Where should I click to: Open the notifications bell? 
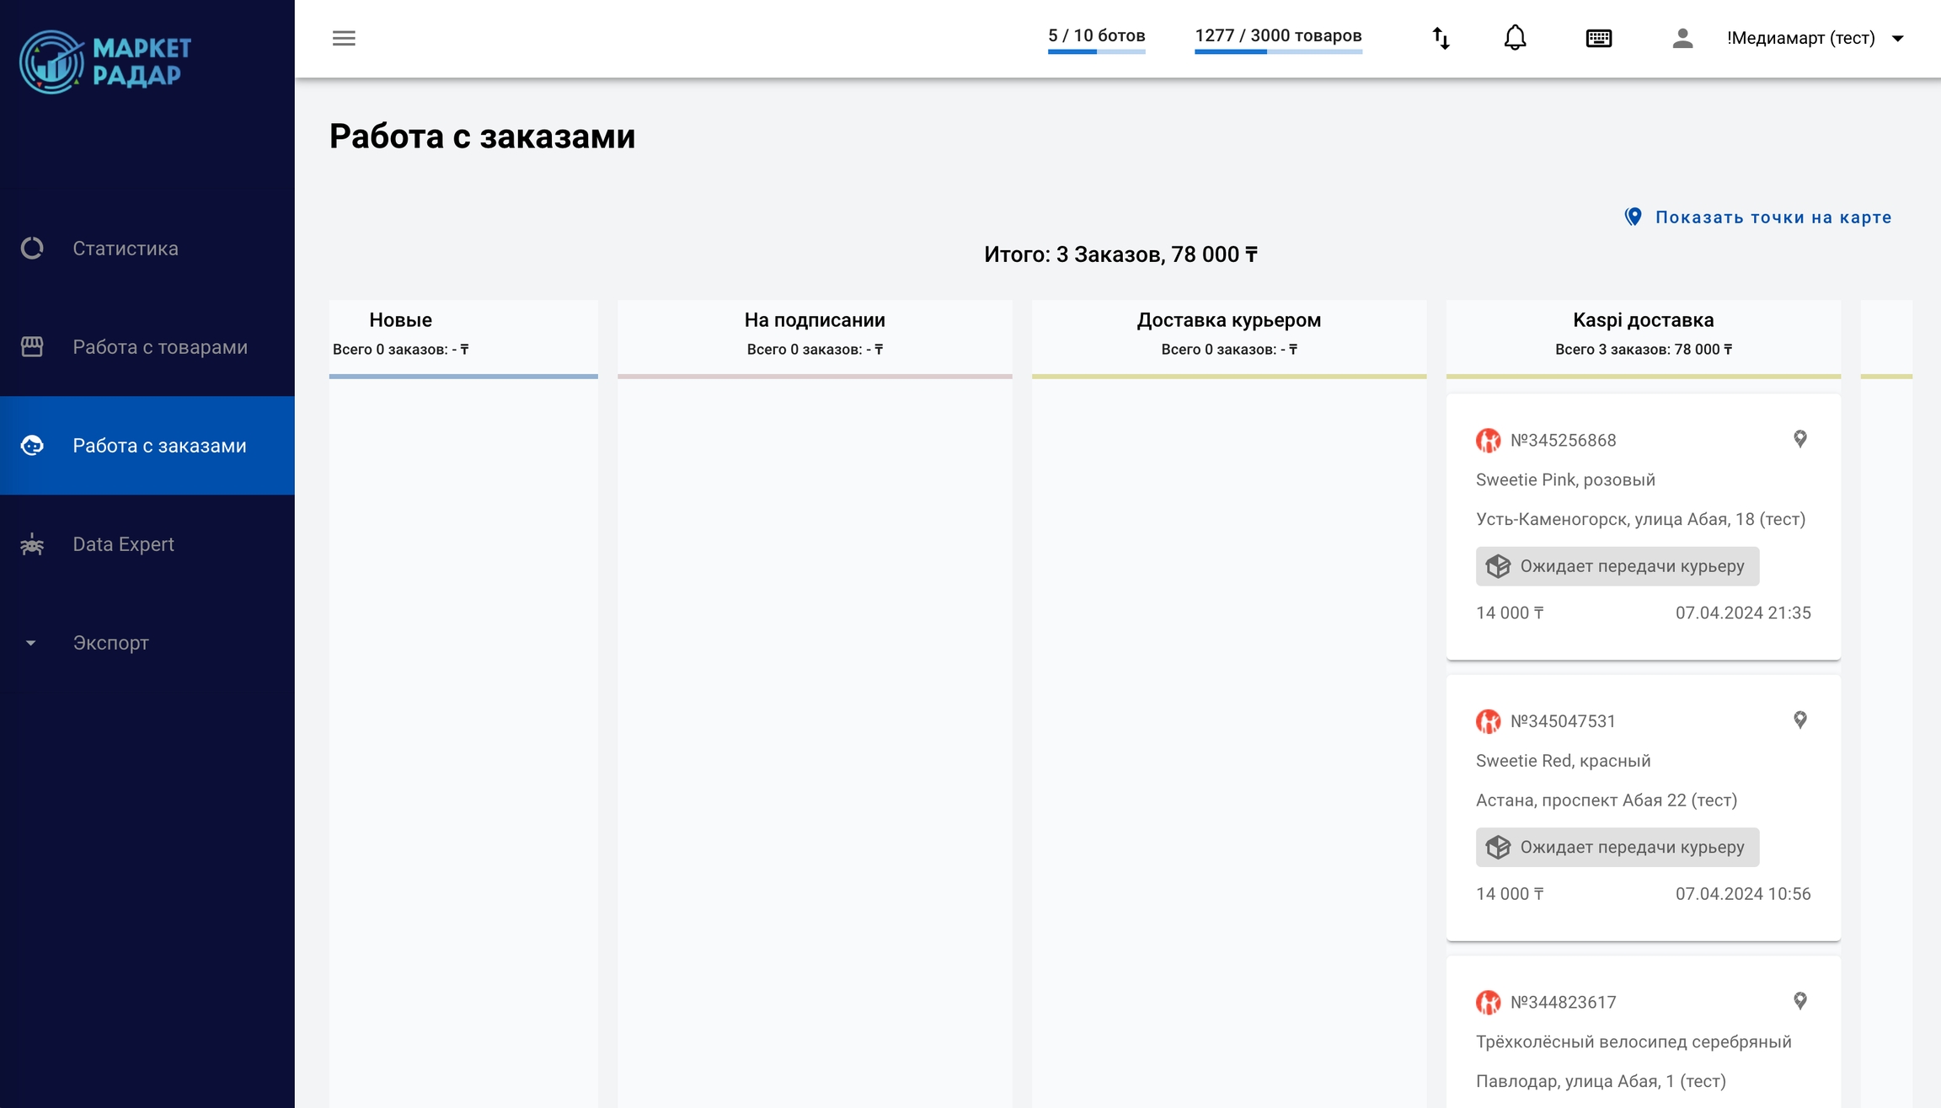(x=1515, y=38)
